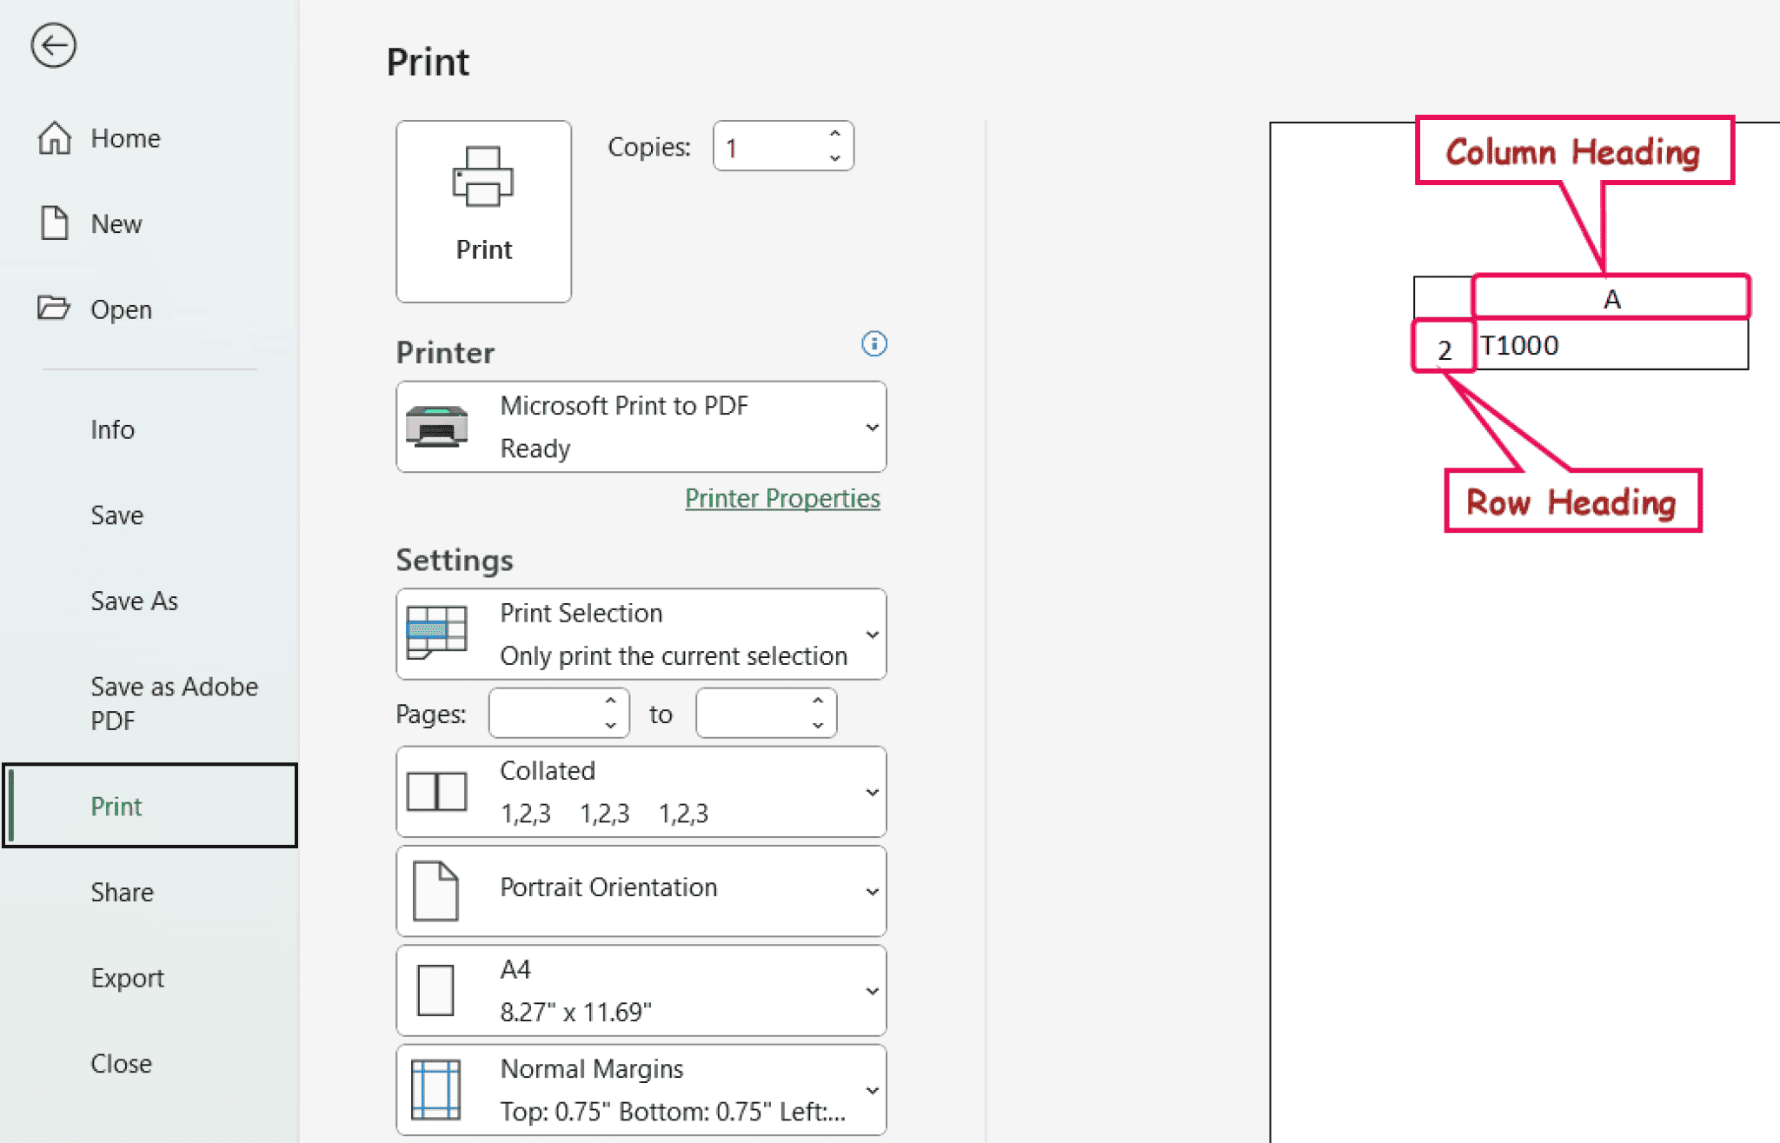Screen dimensions: 1780x1143
Task: Click the back arrow to exit Print view
Action: (54, 46)
